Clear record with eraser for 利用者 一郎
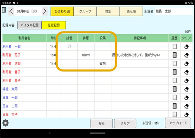The width and height of the screenshot is (195, 138). tap(186, 47)
